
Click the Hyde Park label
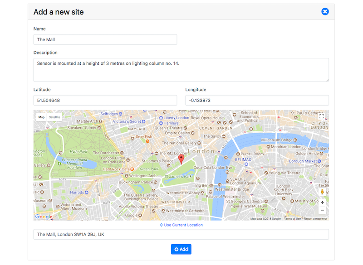pyautogui.click(x=78, y=152)
